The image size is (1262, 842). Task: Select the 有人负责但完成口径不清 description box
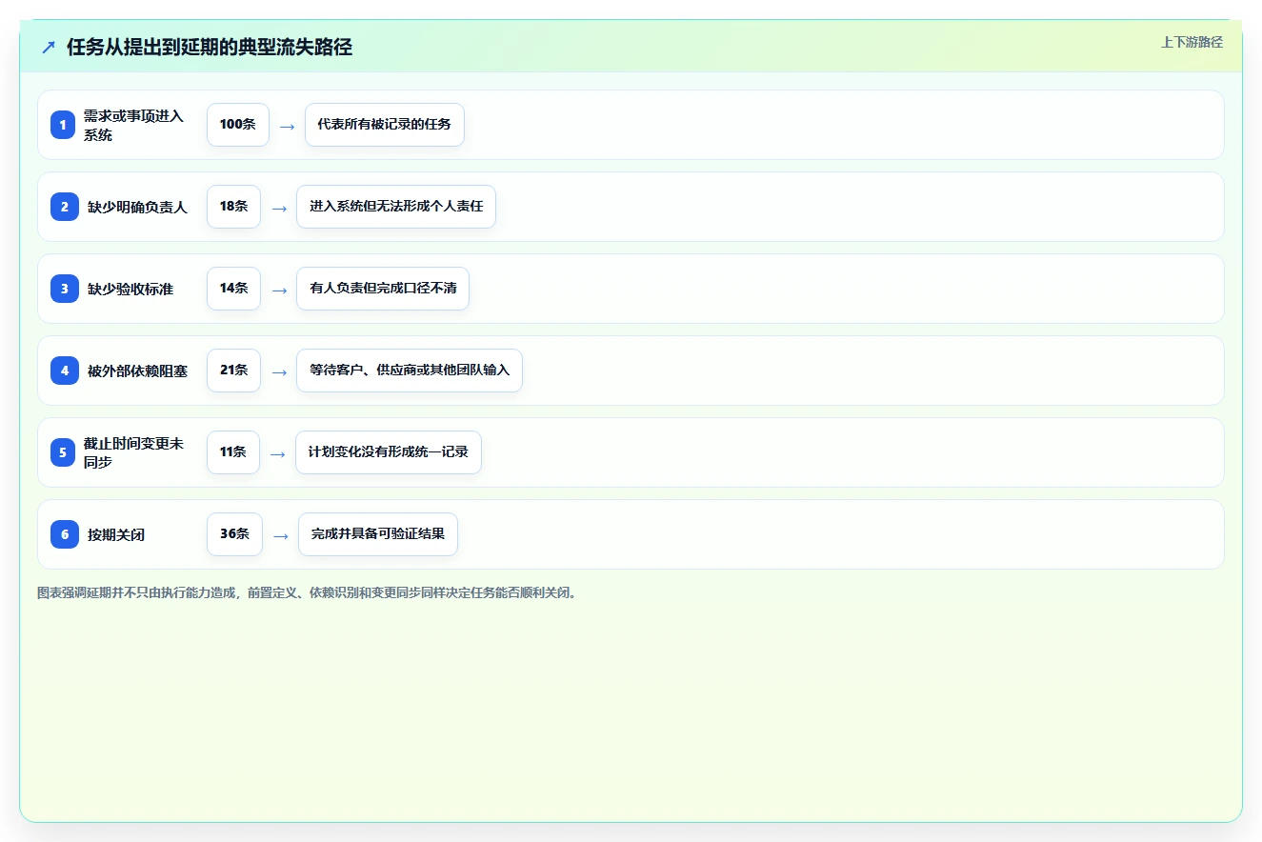click(x=383, y=289)
